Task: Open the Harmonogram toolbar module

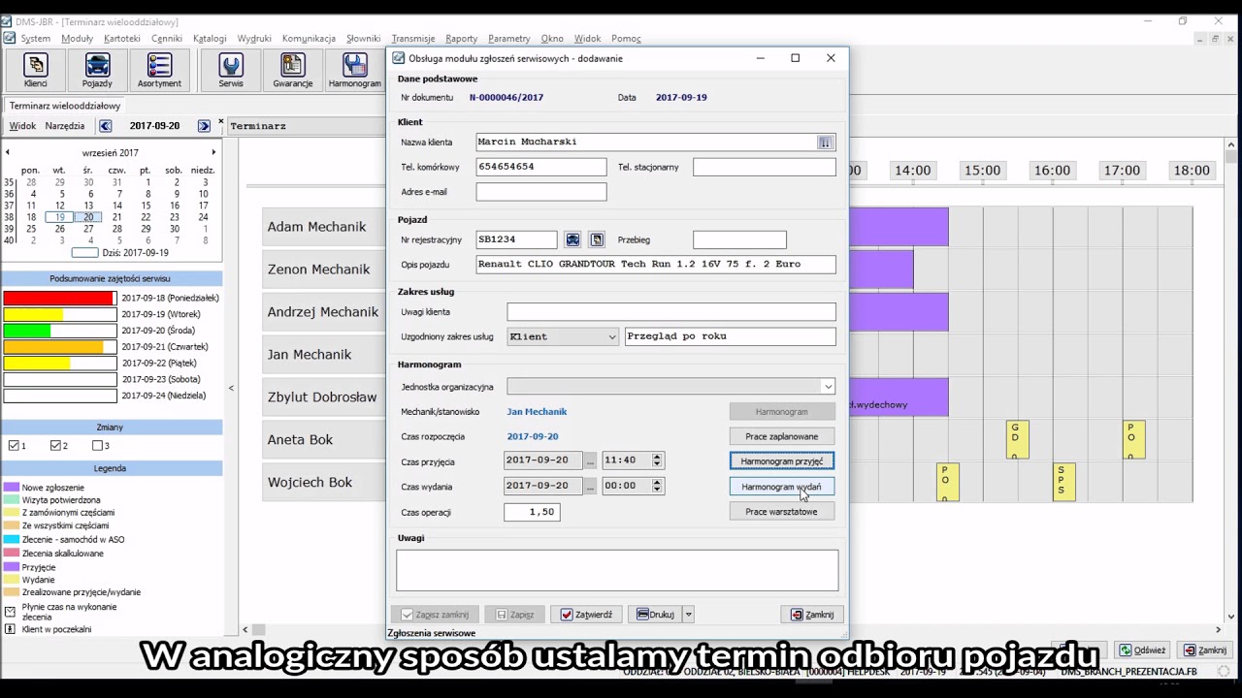Action: [x=354, y=71]
